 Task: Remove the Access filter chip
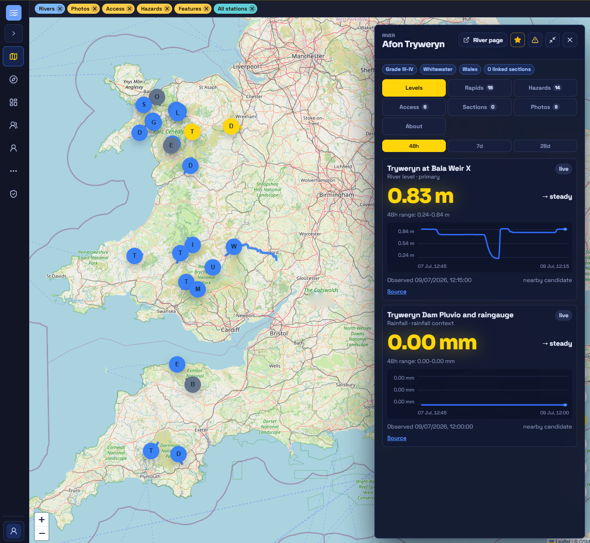click(x=130, y=9)
